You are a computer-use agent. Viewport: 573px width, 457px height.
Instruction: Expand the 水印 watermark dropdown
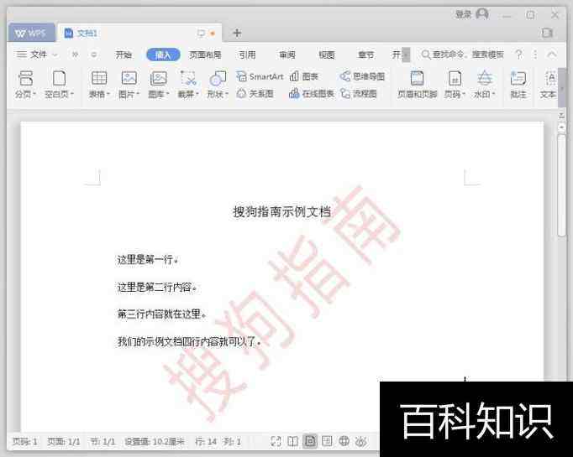[485, 95]
